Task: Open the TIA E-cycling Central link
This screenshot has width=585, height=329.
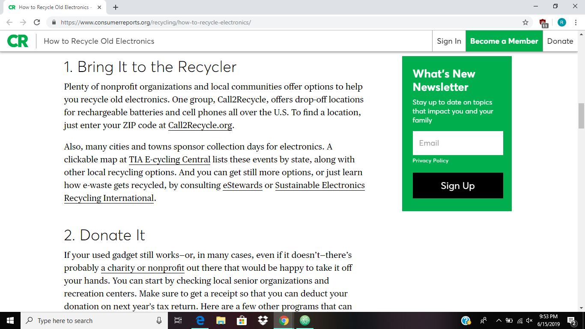Action: [x=170, y=160]
